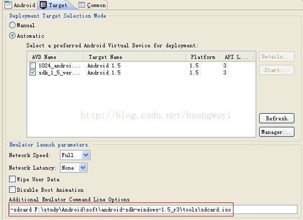Viewport: 303px width, 220px height.
Task: Click platform 1.5 in the 1024_androi... row
Action: pos(194,65)
